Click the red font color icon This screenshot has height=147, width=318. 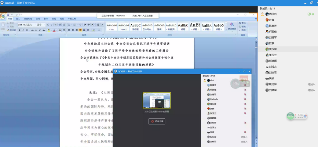54,30
